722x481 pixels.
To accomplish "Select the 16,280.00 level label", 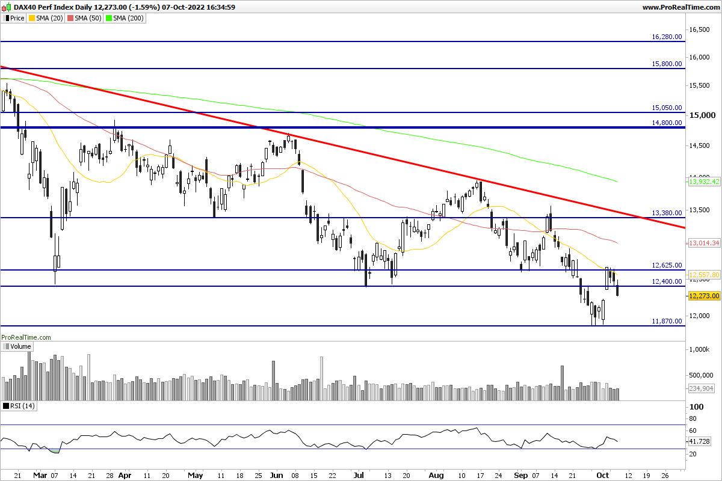I will (667, 37).
